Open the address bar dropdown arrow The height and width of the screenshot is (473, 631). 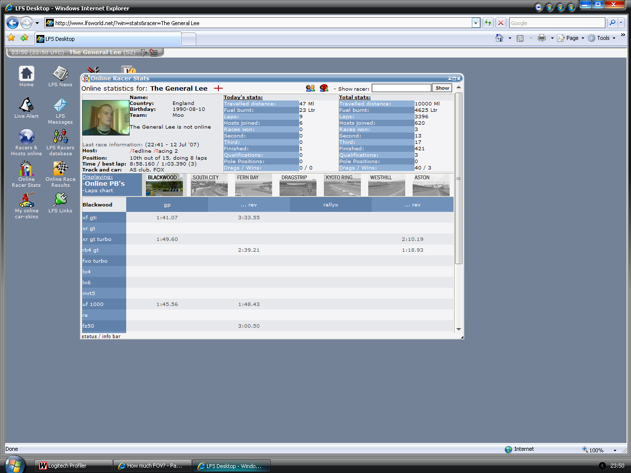tap(476, 23)
